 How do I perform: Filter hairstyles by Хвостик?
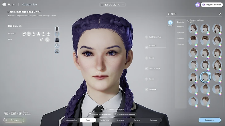coord(181,44)
